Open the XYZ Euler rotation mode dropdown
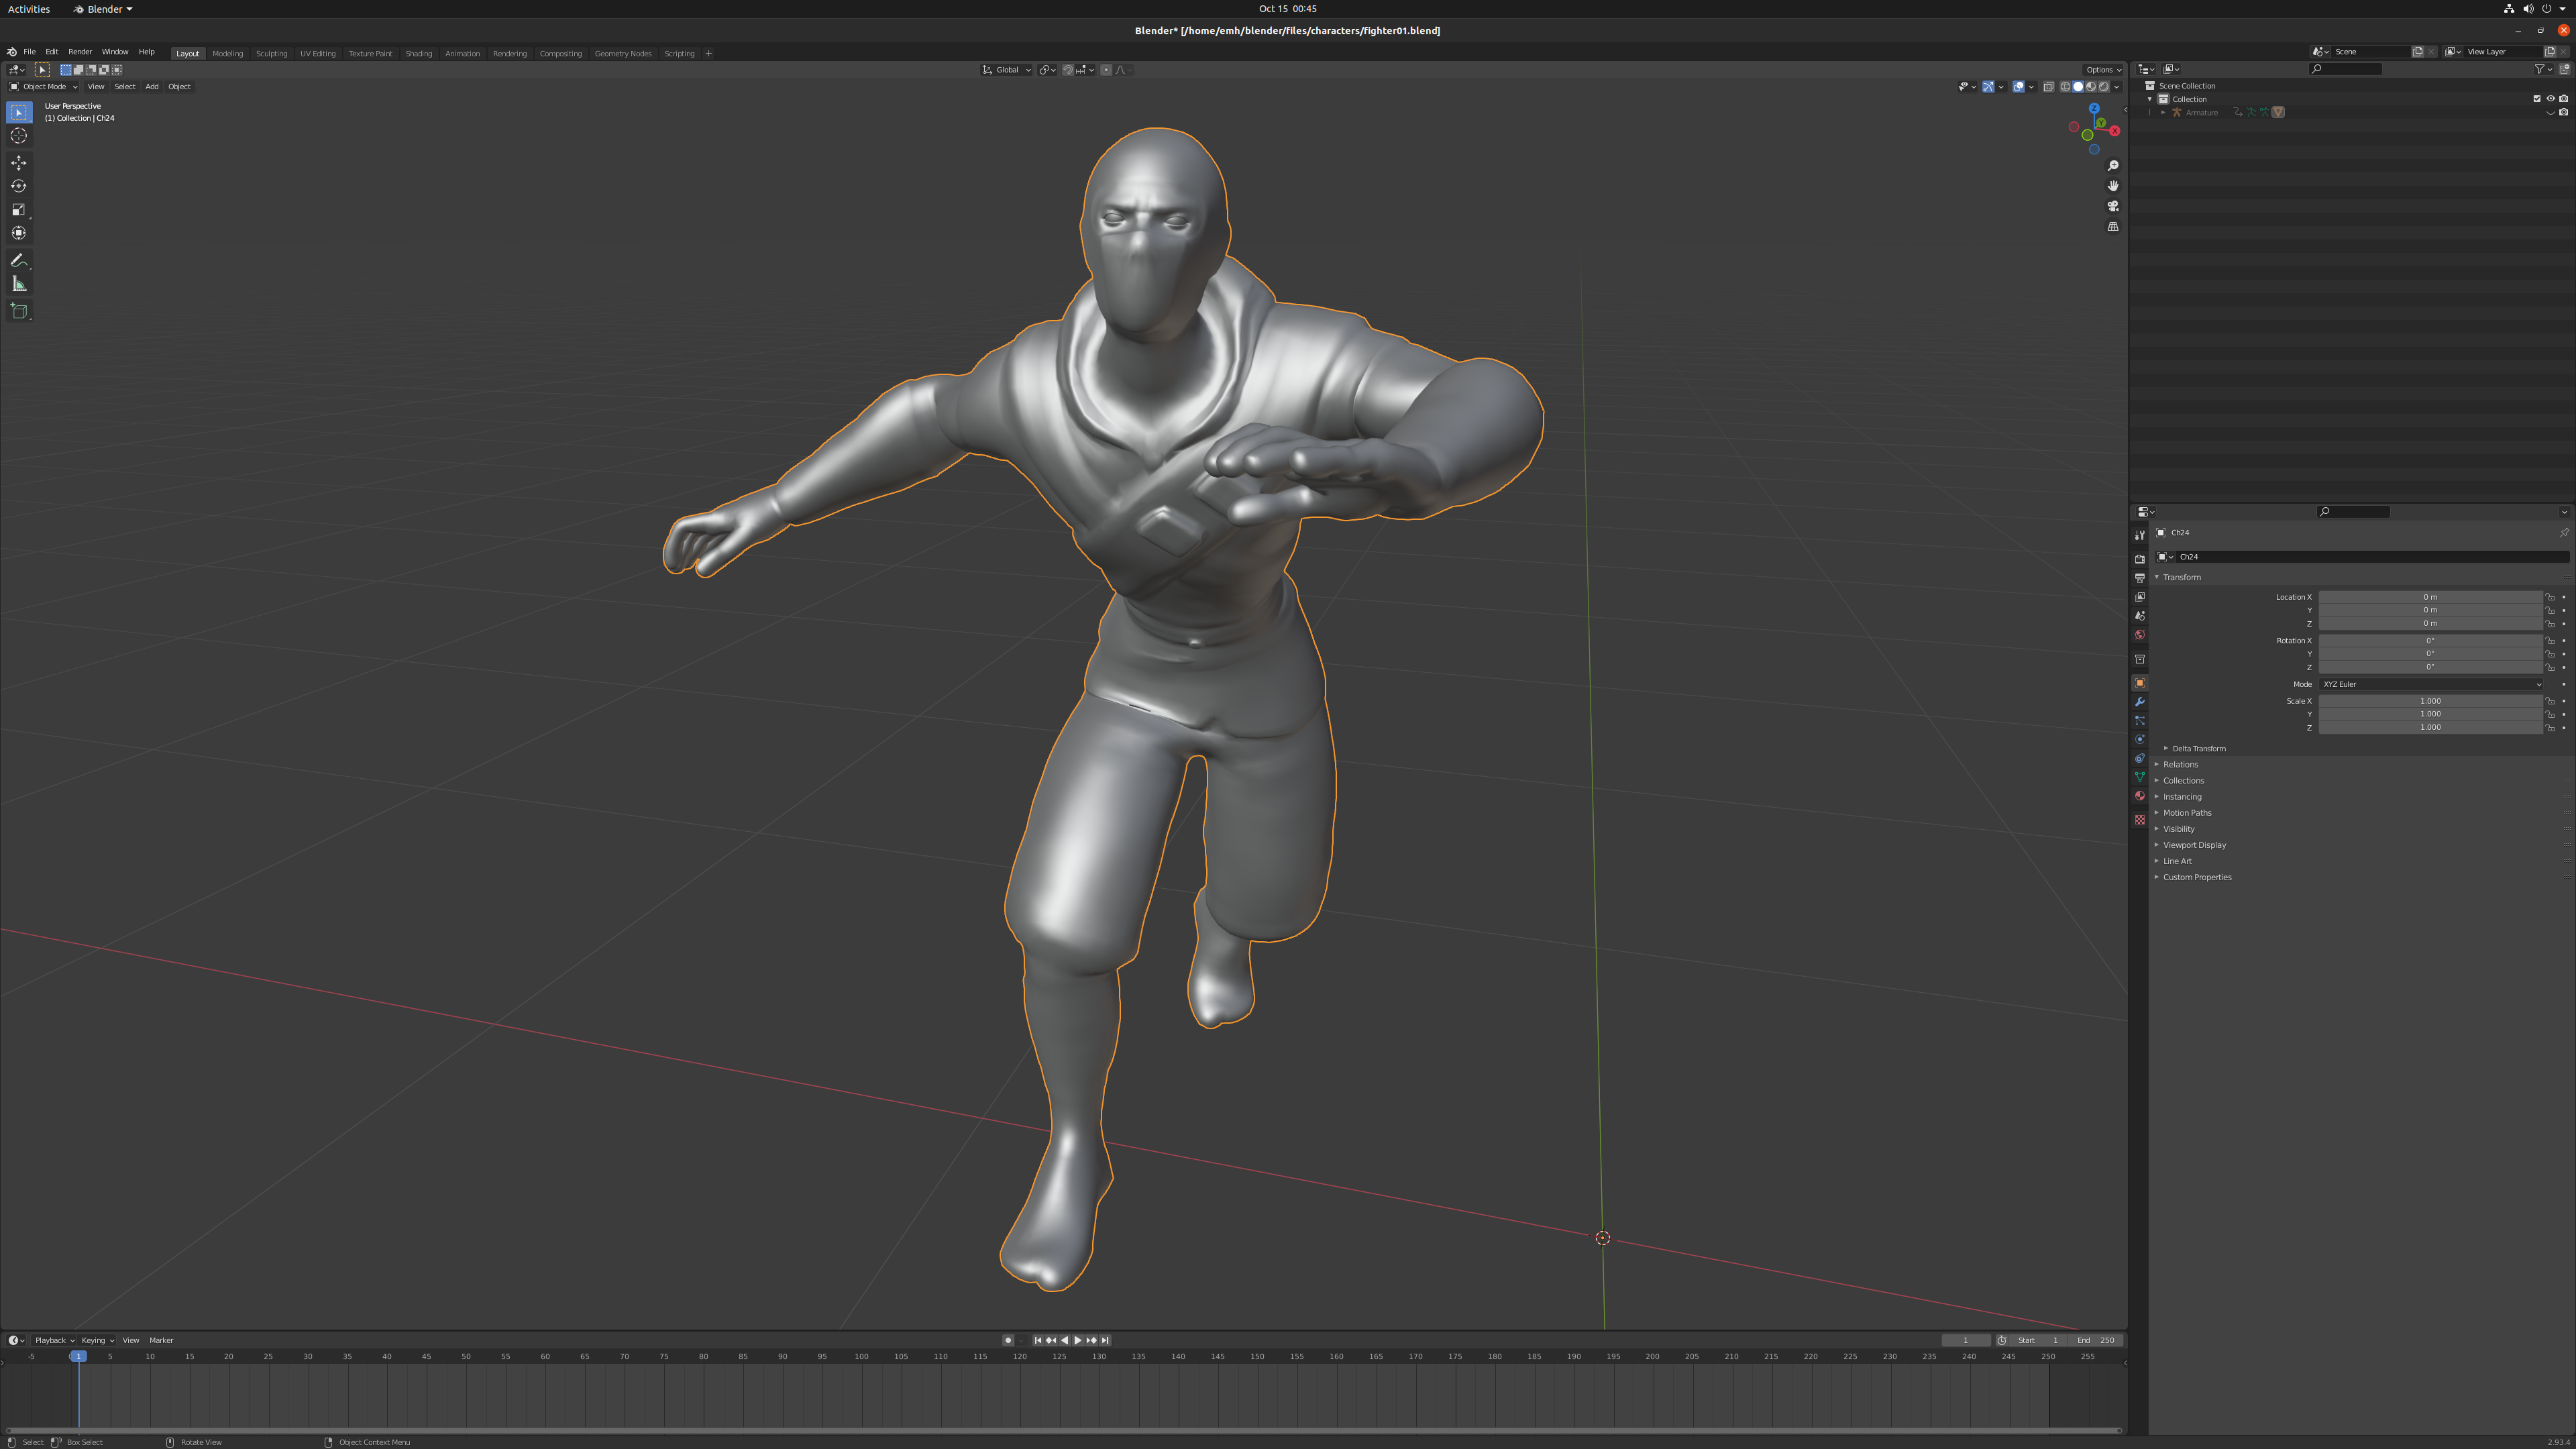The width and height of the screenshot is (2576, 1449). point(2430,684)
